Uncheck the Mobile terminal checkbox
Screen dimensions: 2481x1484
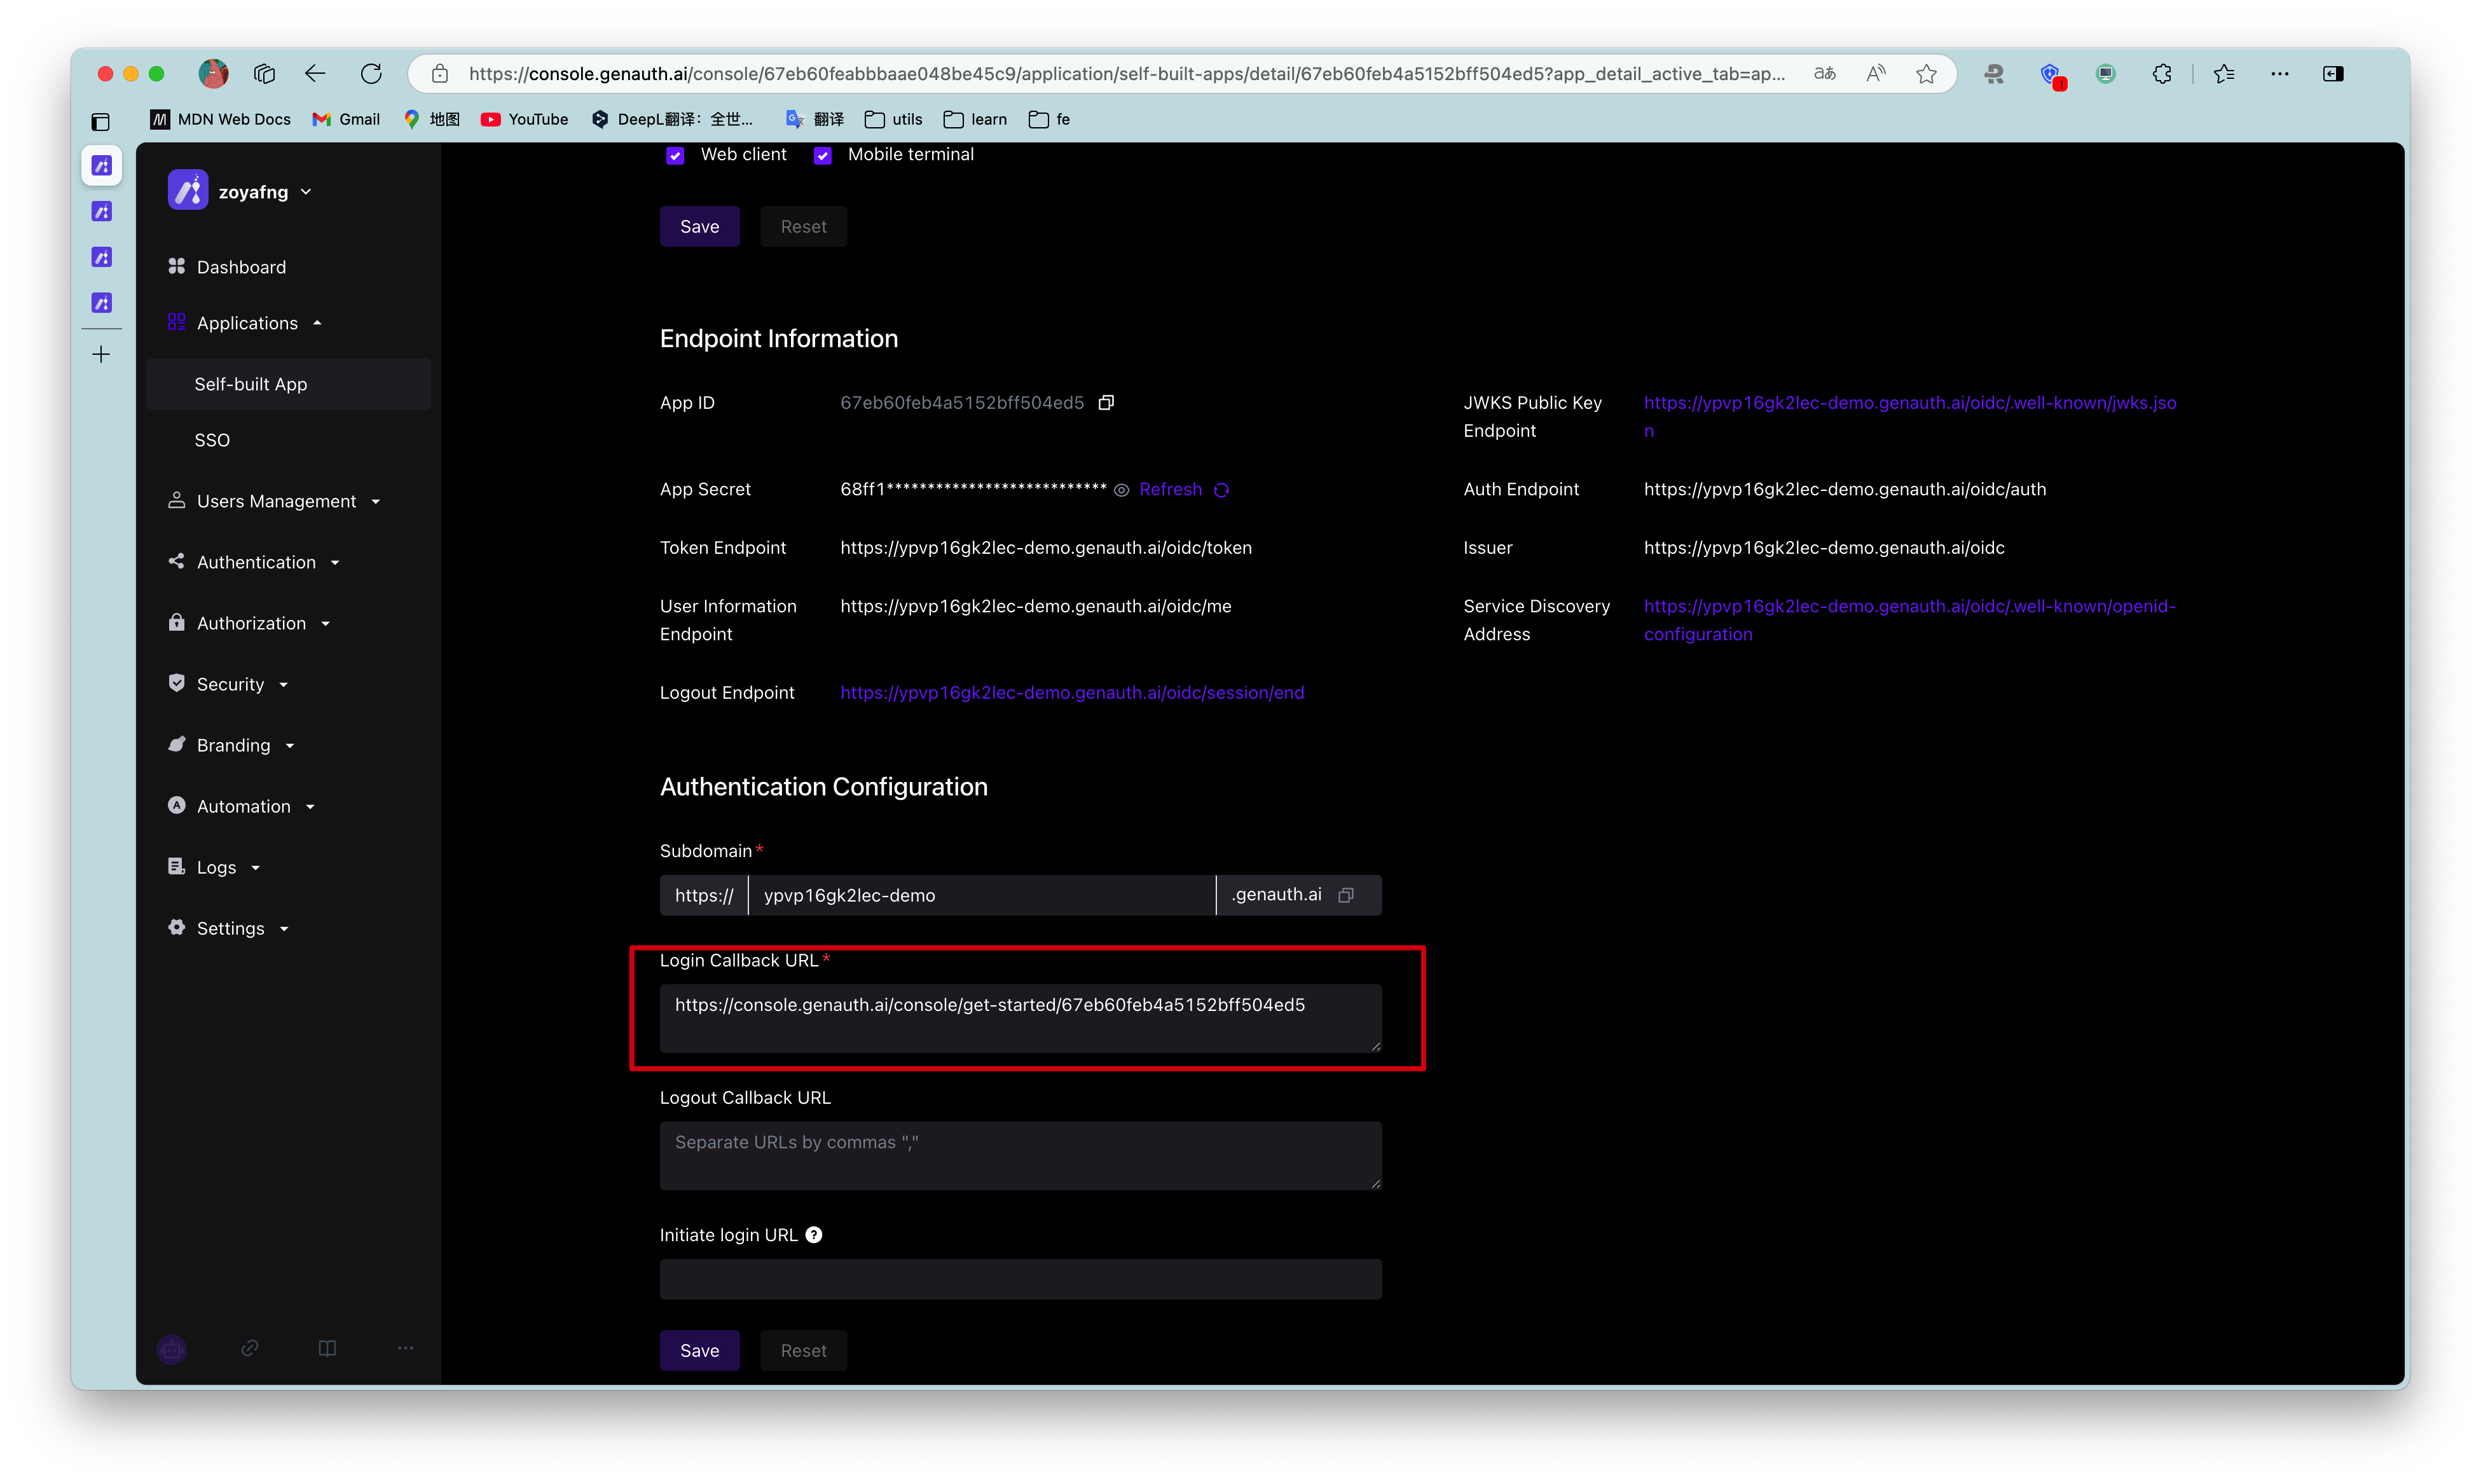[822, 155]
